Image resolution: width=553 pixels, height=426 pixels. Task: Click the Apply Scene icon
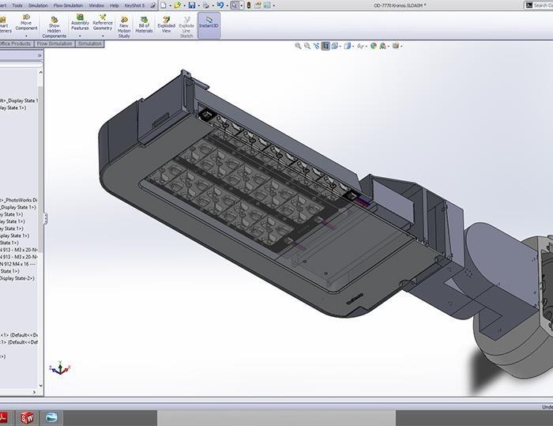[x=382, y=46]
